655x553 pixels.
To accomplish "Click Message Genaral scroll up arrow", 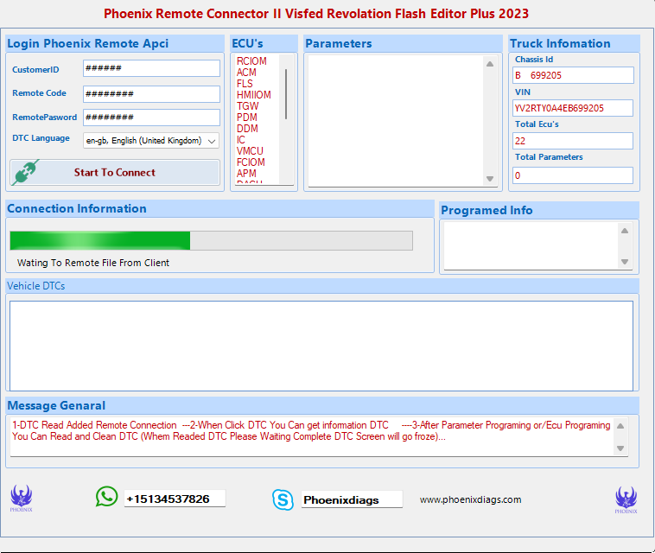I will [620, 426].
